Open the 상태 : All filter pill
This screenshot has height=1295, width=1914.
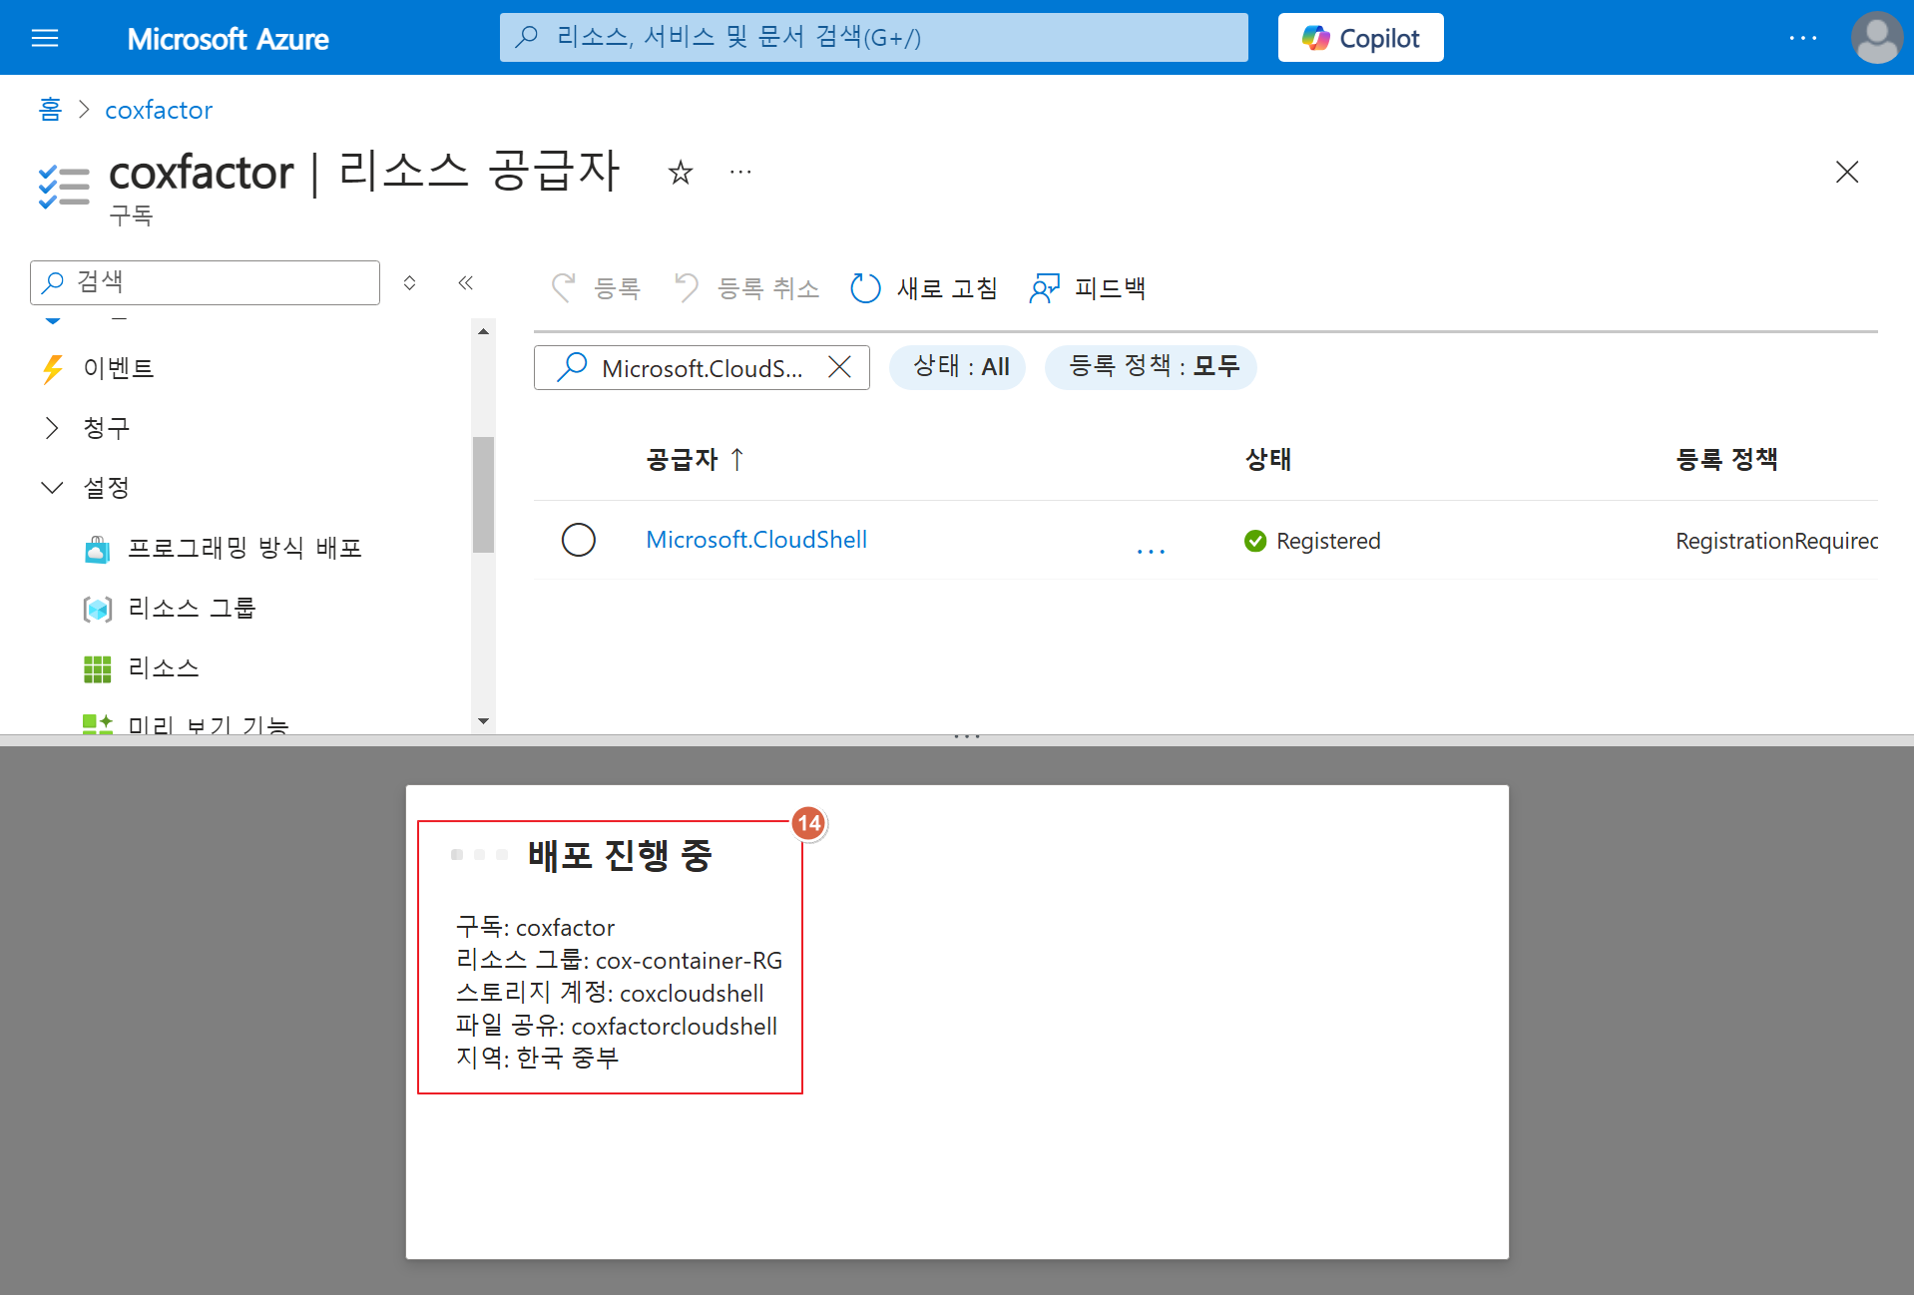coord(957,367)
